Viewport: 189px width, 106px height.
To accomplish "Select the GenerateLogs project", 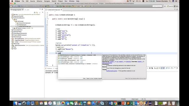I will coord(17,37).
